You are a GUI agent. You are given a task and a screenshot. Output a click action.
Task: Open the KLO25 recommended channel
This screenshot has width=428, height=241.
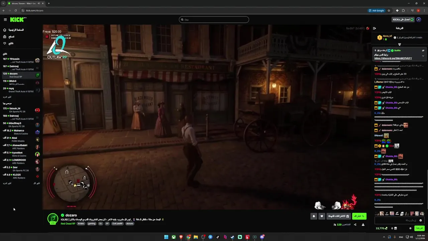pyautogui.click(x=21, y=176)
